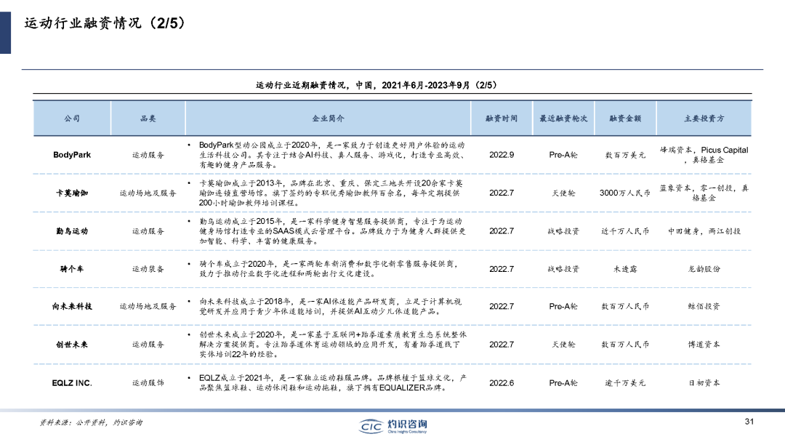
Task: Click 天使轮 round in 卡莫瑜伽 row
Action: pos(563,193)
